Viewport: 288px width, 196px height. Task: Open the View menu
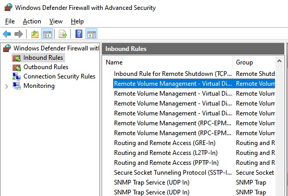pos(56,21)
